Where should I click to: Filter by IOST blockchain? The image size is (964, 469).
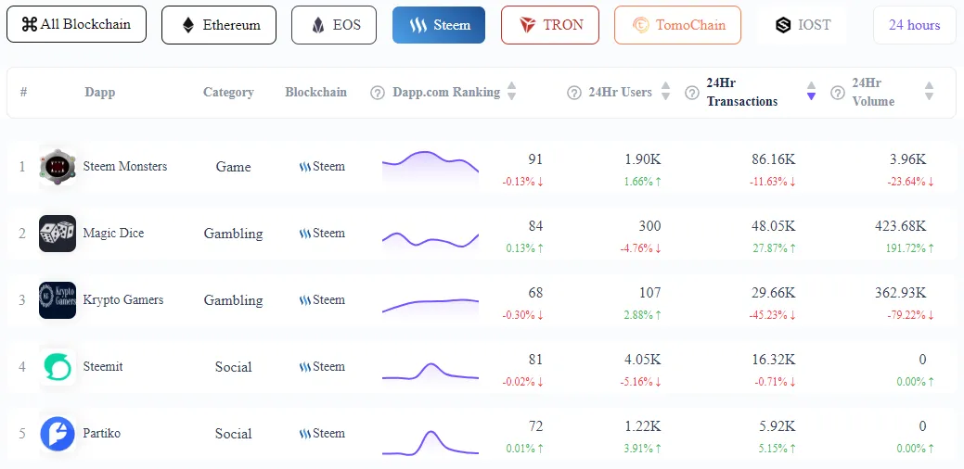(802, 25)
